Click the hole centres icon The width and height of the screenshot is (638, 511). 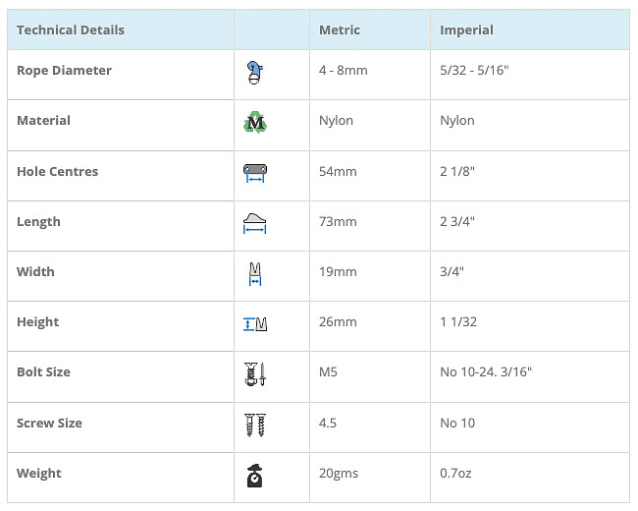click(x=255, y=173)
